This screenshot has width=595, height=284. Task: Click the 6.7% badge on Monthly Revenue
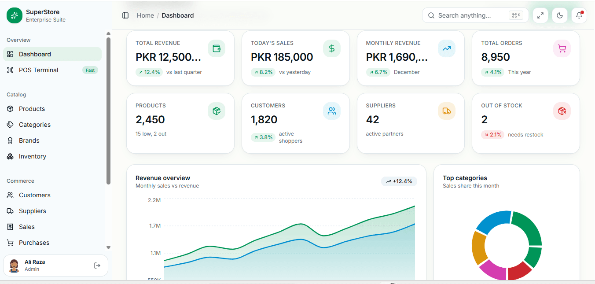(x=378, y=72)
